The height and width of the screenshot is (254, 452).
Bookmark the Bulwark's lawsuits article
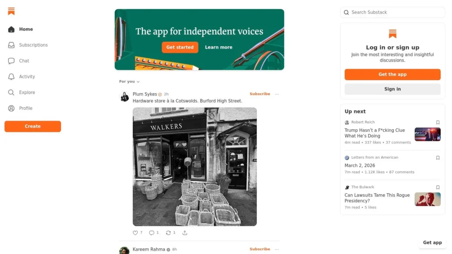click(437, 187)
